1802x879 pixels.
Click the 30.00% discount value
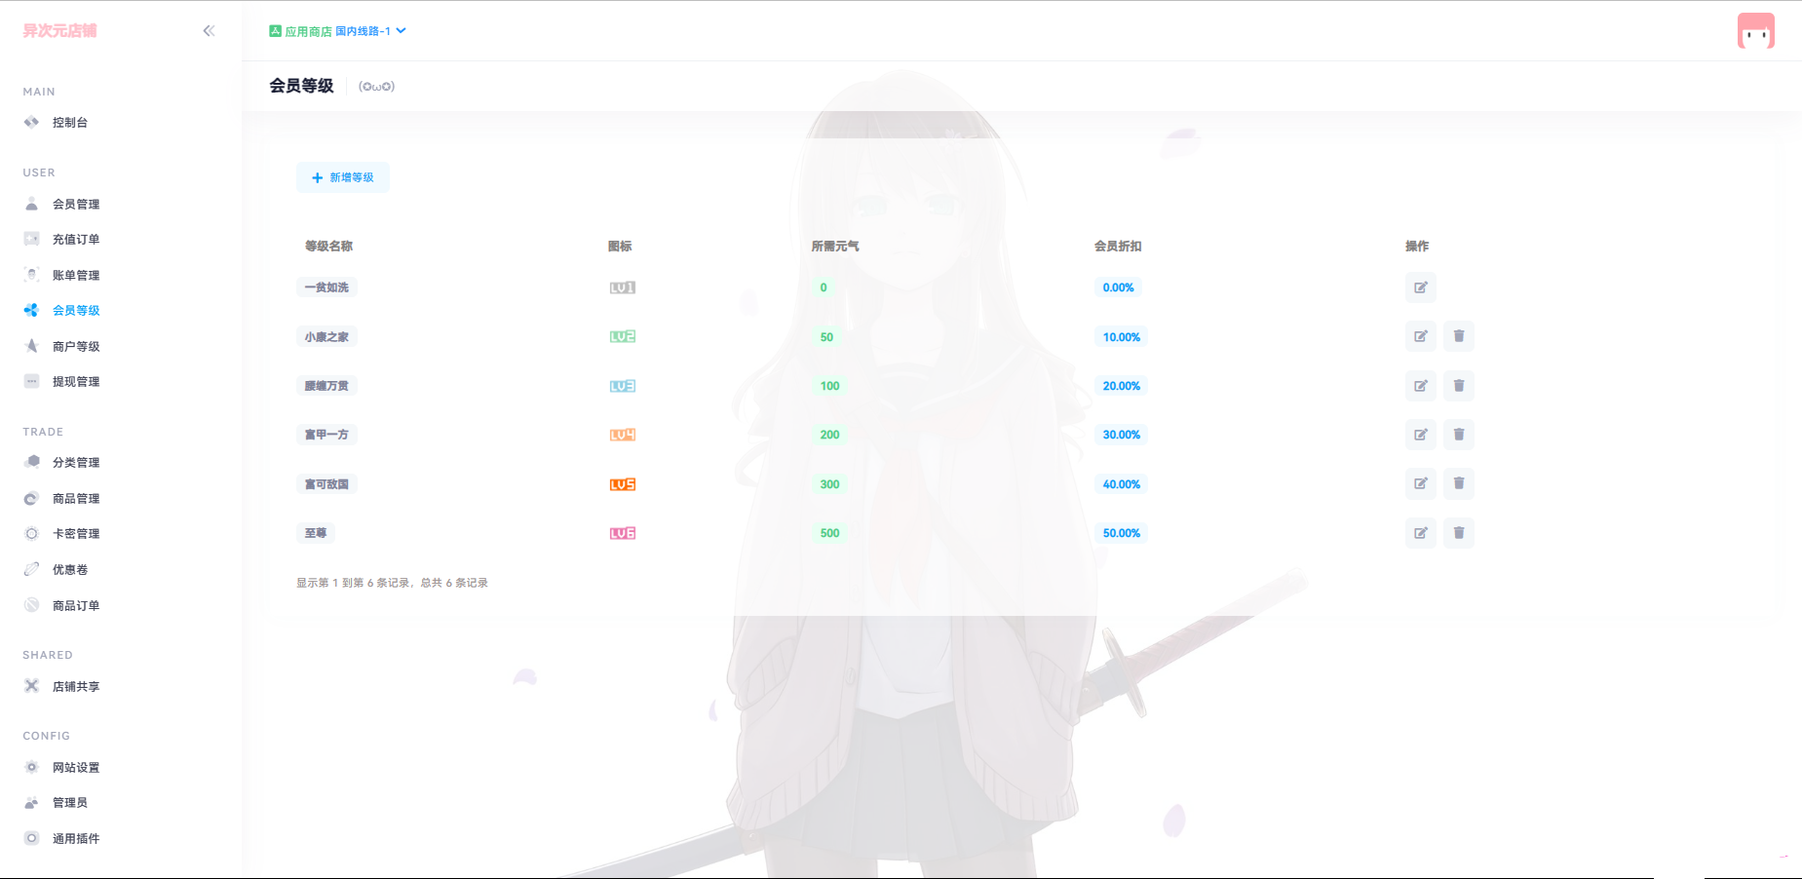(1121, 435)
